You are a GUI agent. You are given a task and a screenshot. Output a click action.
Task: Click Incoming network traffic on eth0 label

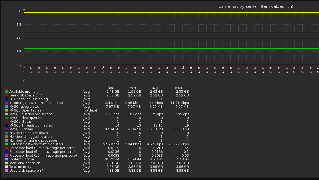[x=36, y=103]
